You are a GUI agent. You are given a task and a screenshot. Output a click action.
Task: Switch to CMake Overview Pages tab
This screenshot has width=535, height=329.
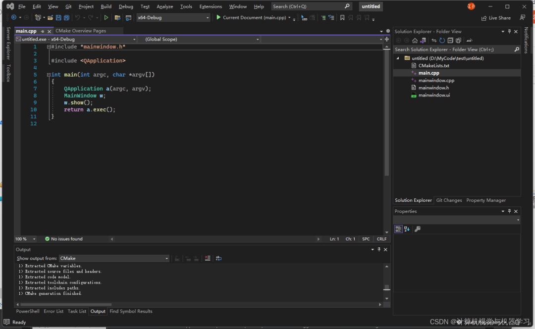[81, 31]
